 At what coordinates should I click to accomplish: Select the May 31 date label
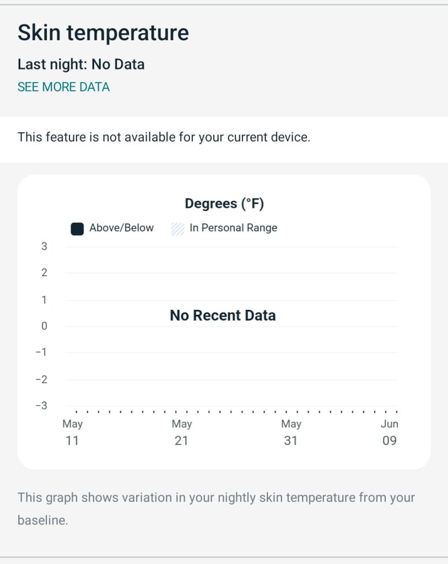pos(291,432)
